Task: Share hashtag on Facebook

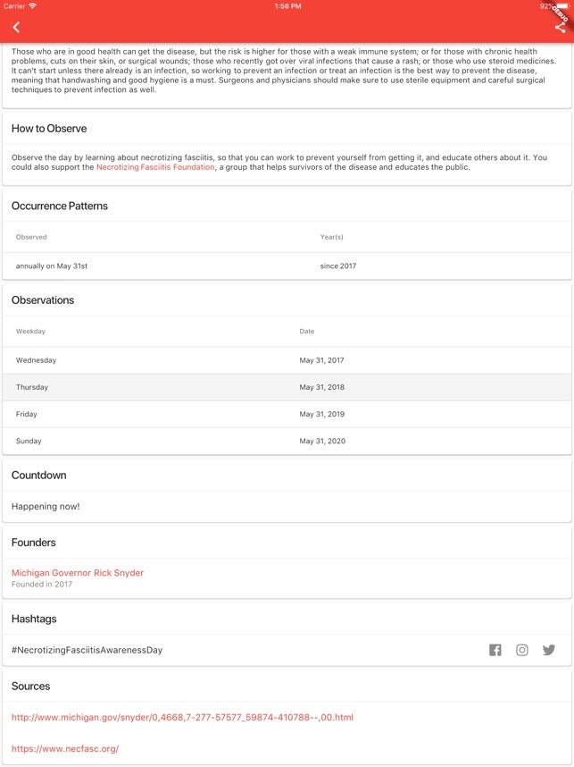Action: coord(495,650)
